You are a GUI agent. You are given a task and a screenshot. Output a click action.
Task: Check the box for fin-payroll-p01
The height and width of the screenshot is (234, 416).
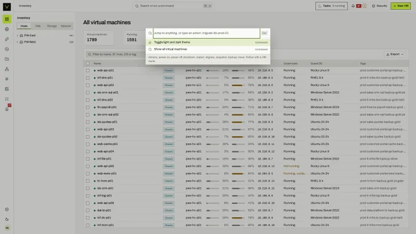(x=88, y=107)
